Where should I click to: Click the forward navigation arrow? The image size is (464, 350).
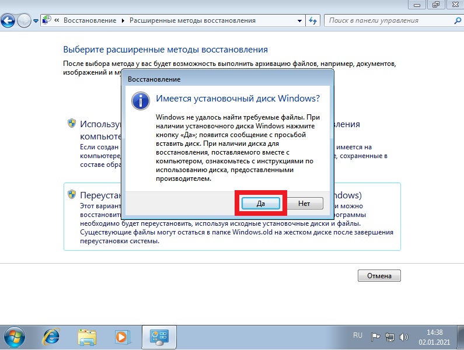pyautogui.click(x=24, y=21)
